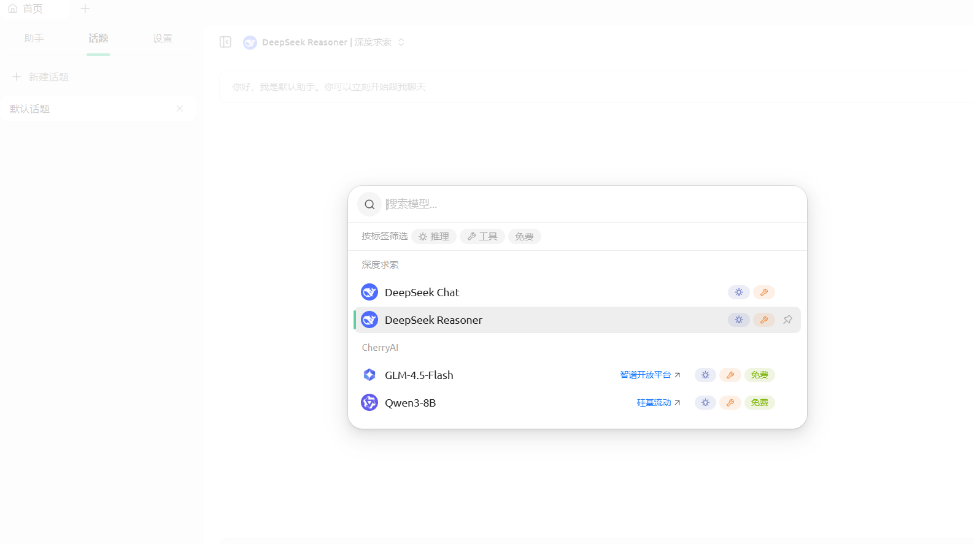Image resolution: width=974 pixels, height=544 pixels.
Task: Switch to the 助手 tab
Action: click(x=34, y=39)
